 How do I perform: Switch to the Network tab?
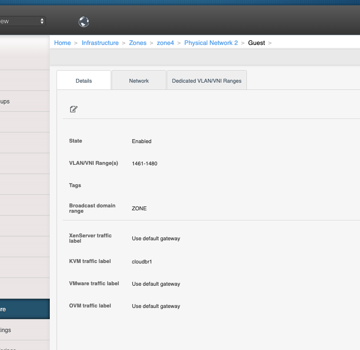click(139, 81)
